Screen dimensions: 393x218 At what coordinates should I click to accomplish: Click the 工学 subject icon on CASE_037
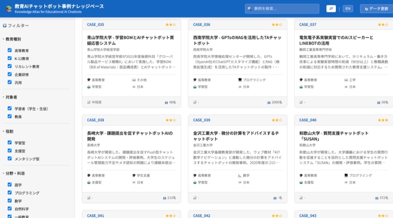pyautogui.click(x=346, y=80)
